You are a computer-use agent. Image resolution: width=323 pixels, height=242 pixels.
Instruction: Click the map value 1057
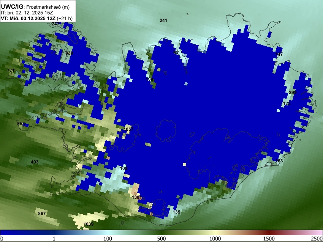128,129
